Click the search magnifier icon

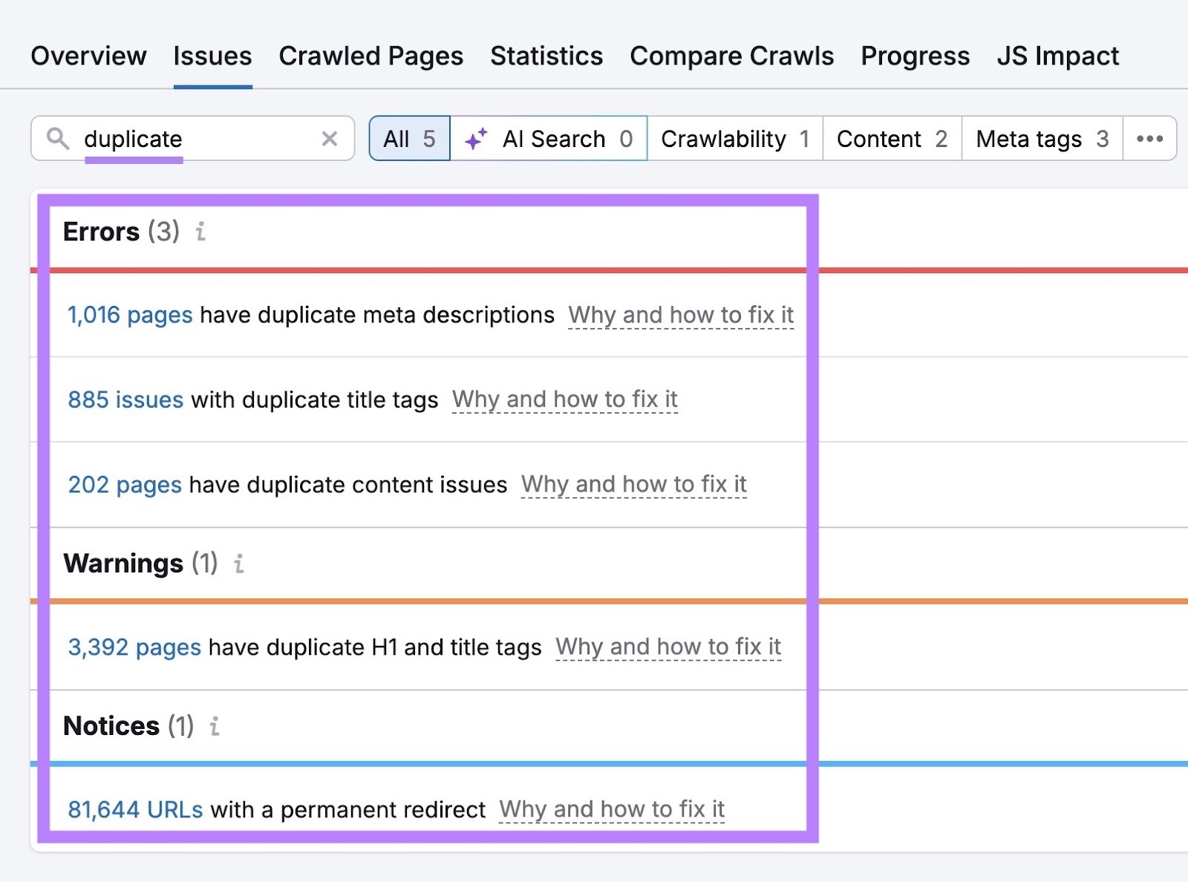pos(58,138)
